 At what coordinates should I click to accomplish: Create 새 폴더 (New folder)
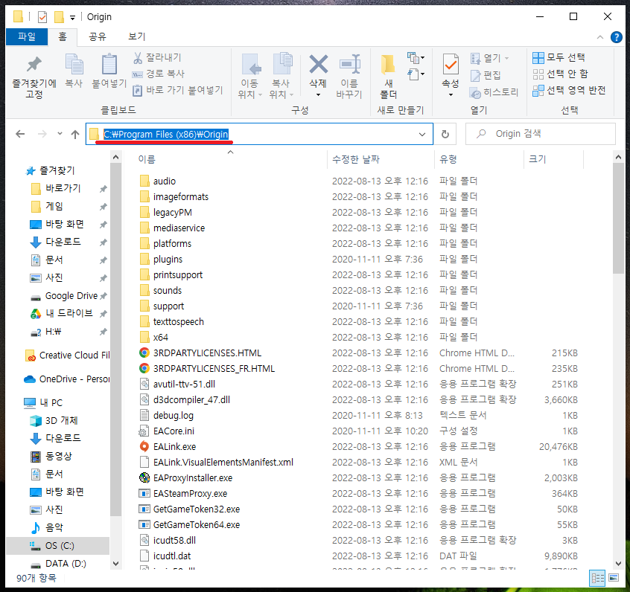(389, 77)
